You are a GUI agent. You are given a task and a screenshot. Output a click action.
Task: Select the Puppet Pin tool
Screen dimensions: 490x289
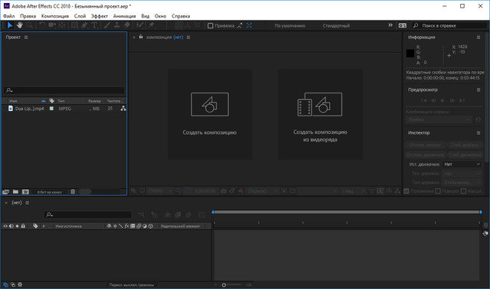point(152,25)
